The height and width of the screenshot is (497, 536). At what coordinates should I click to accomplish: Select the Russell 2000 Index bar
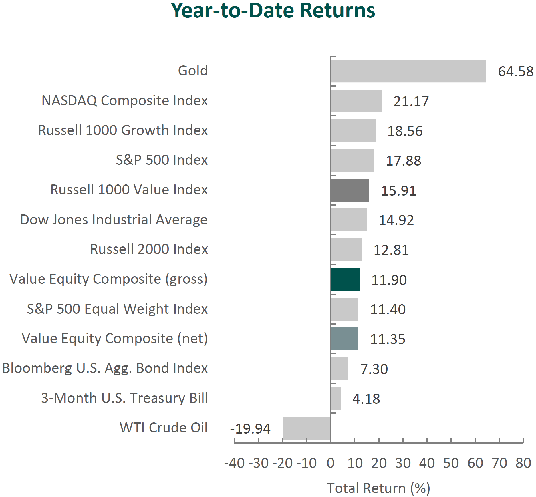click(x=346, y=250)
